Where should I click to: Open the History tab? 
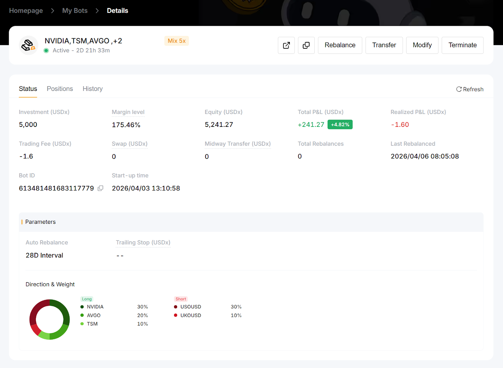pos(92,89)
